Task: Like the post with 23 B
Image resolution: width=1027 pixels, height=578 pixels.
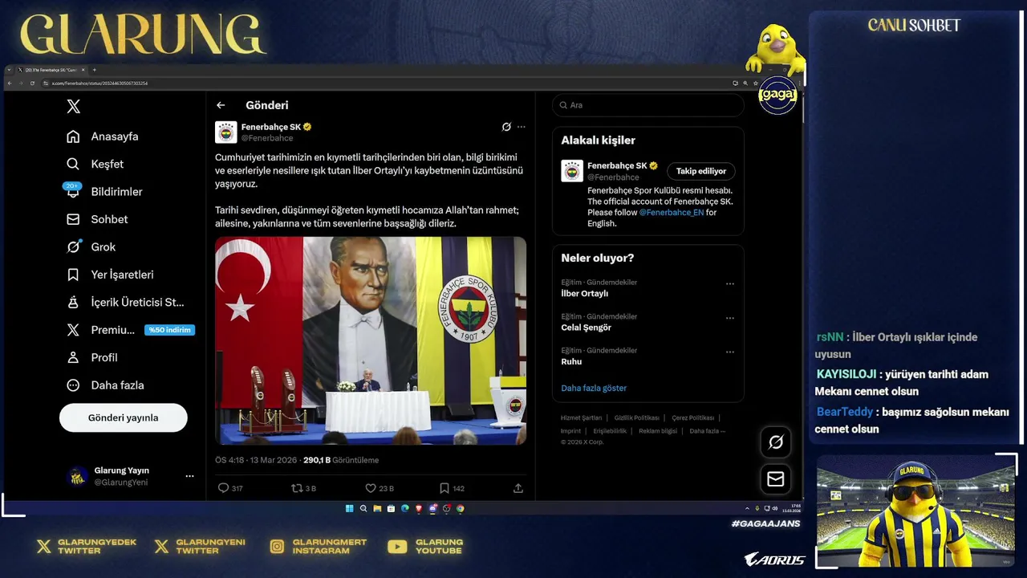Action: pyautogui.click(x=370, y=488)
